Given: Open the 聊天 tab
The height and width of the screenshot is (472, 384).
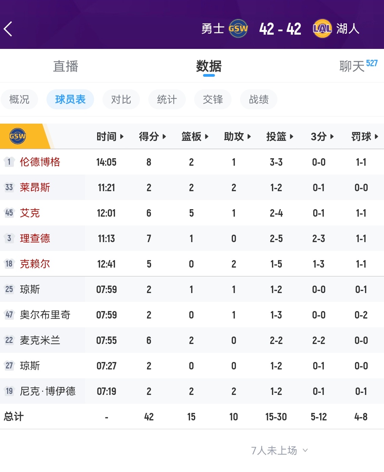Looking at the screenshot, I should 352,66.
